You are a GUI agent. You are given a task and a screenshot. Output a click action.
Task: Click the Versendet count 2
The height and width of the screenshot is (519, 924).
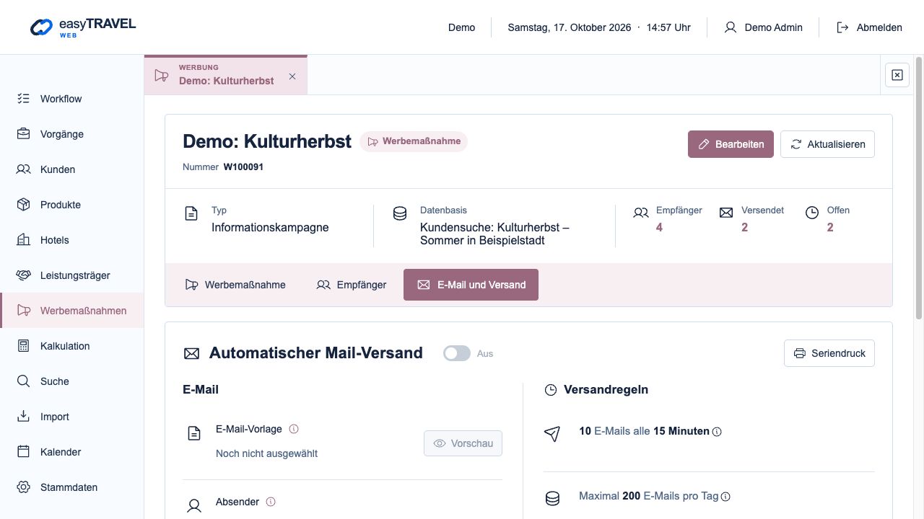tap(745, 227)
